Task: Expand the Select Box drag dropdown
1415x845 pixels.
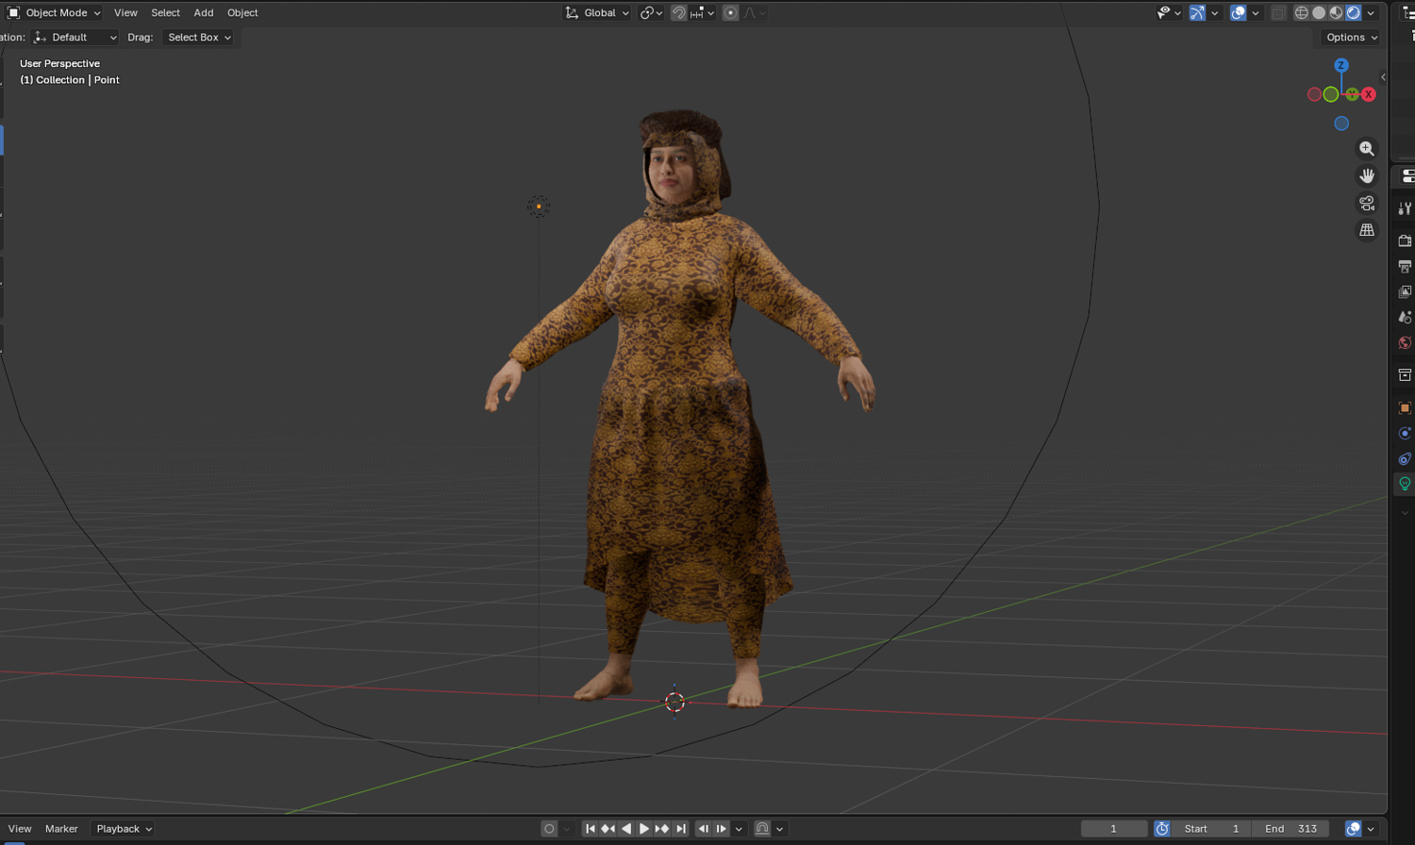Action: (x=198, y=37)
